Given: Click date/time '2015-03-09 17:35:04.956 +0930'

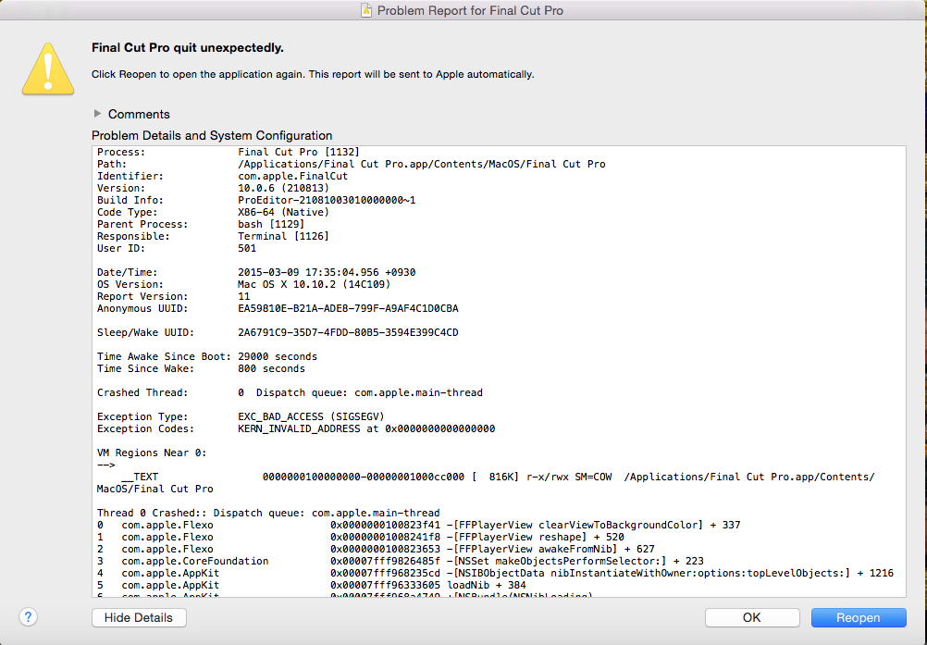Looking at the screenshot, I should click(x=327, y=272).
